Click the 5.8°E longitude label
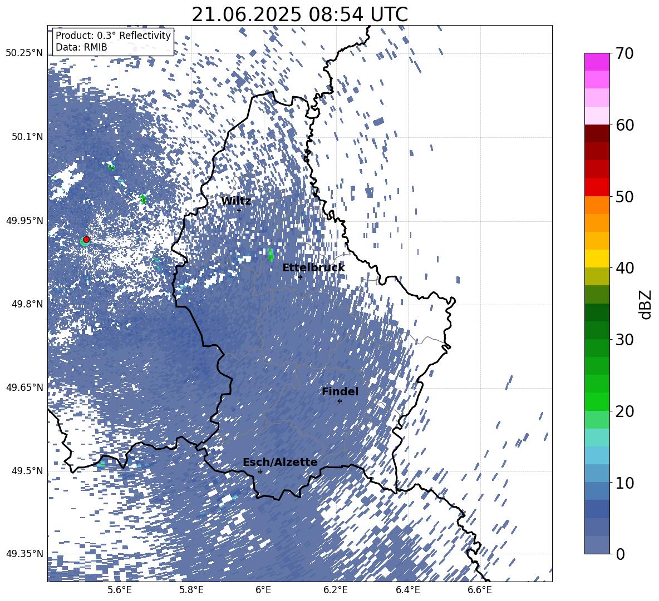Screen dimensions: 659x601 191,590
